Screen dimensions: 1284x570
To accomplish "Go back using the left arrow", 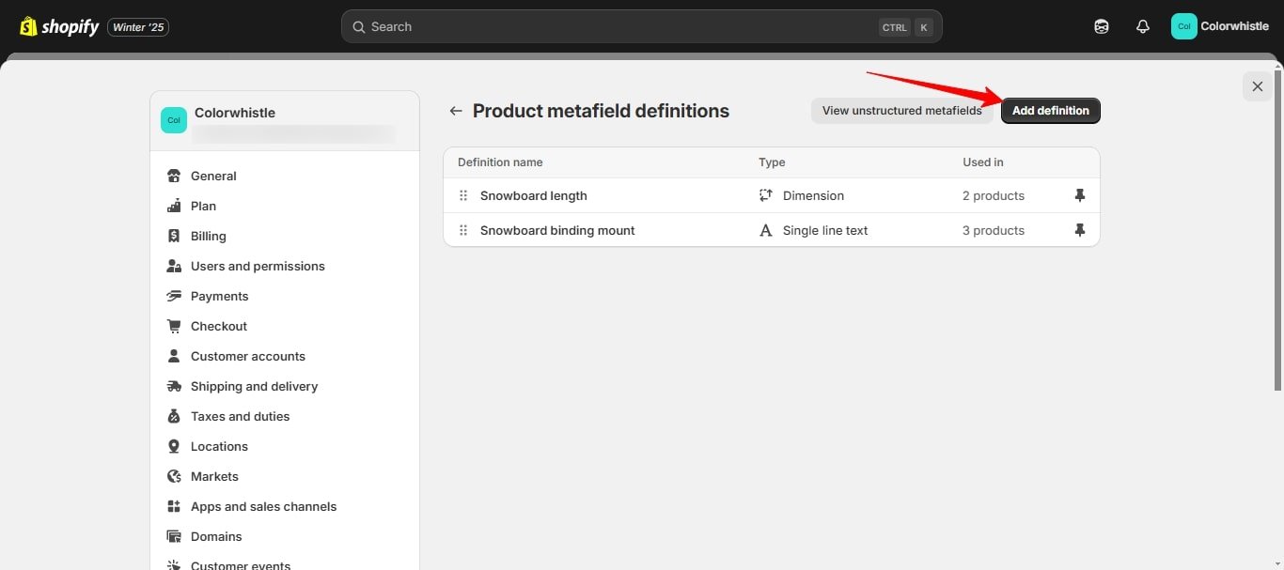I will click(456, 111).
